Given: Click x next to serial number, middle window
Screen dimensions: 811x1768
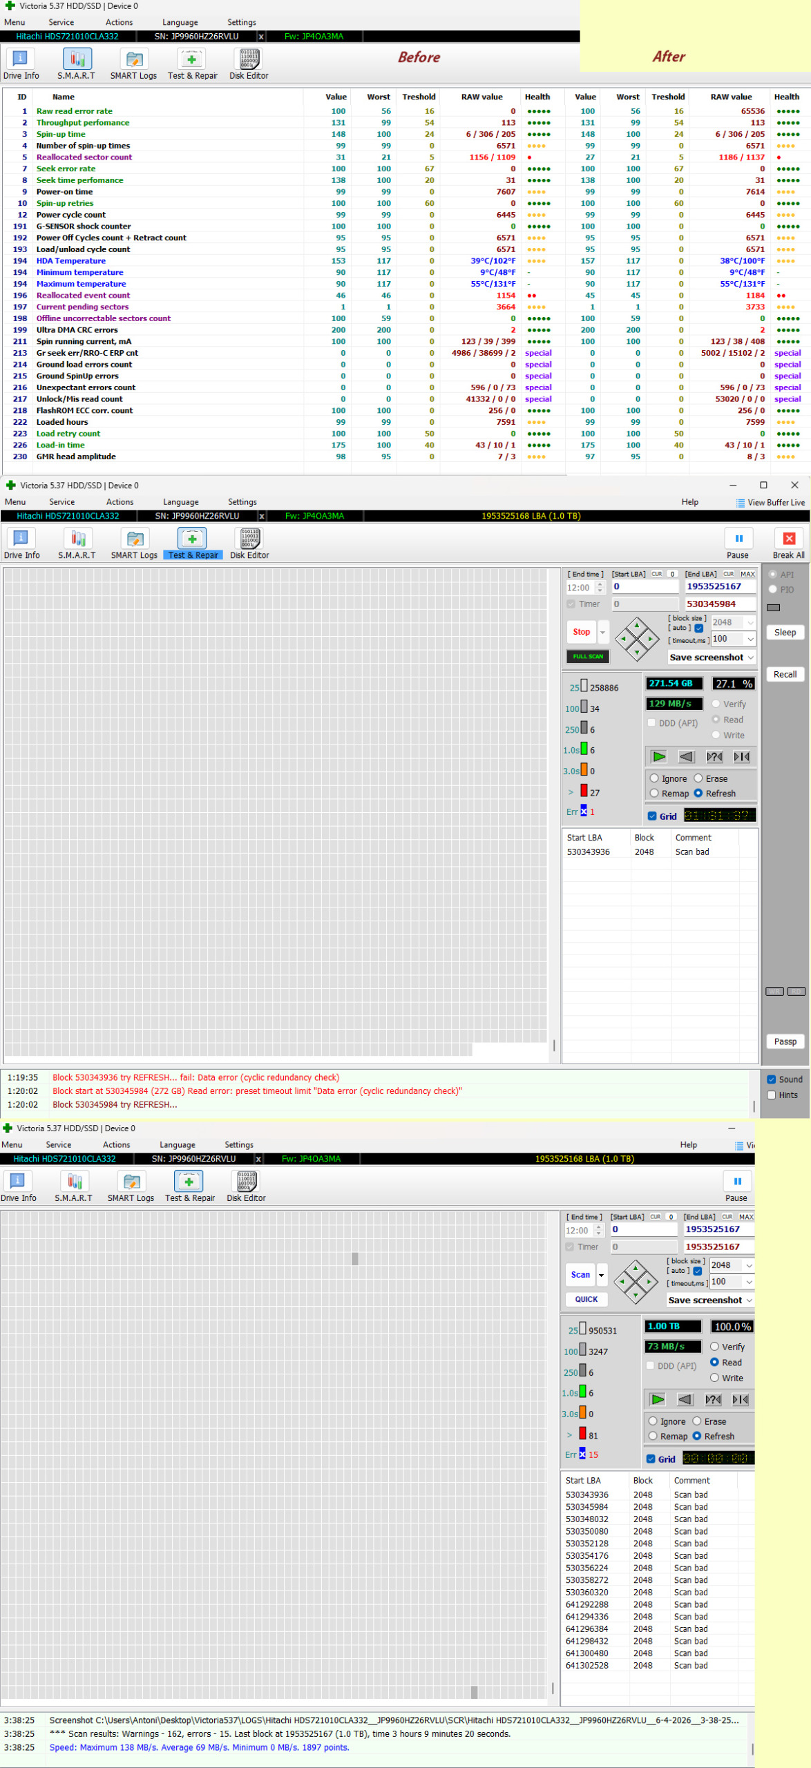Looking at the screenshot, I should click(x=261, y=516).
